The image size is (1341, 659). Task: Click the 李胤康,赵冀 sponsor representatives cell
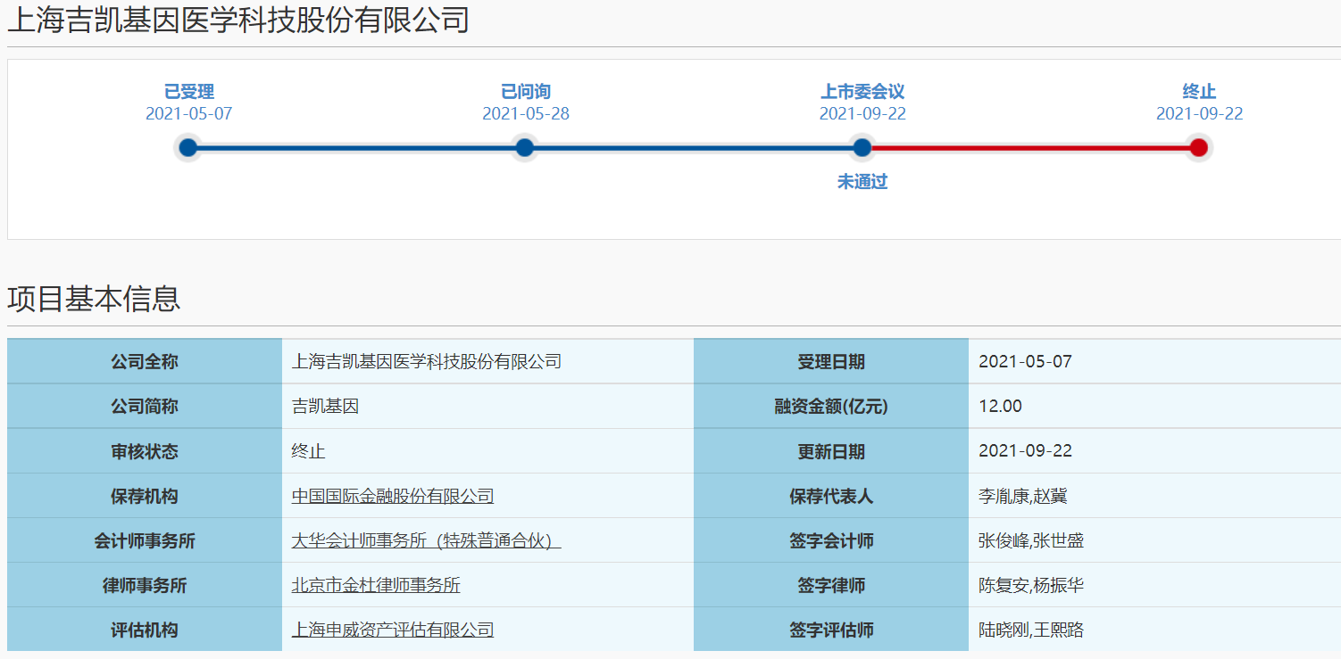point(1022,497)
